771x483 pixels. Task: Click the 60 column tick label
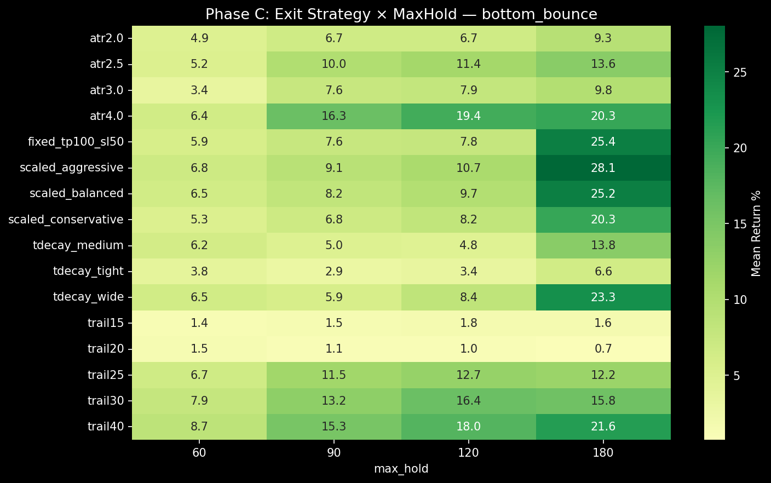tap(199, 453)
